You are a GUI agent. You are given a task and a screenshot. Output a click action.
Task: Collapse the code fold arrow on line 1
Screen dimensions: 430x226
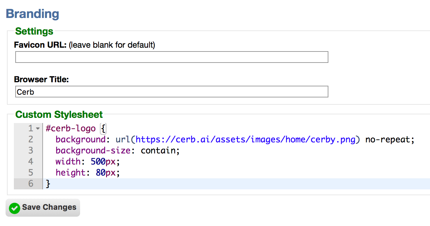(38, 129)
